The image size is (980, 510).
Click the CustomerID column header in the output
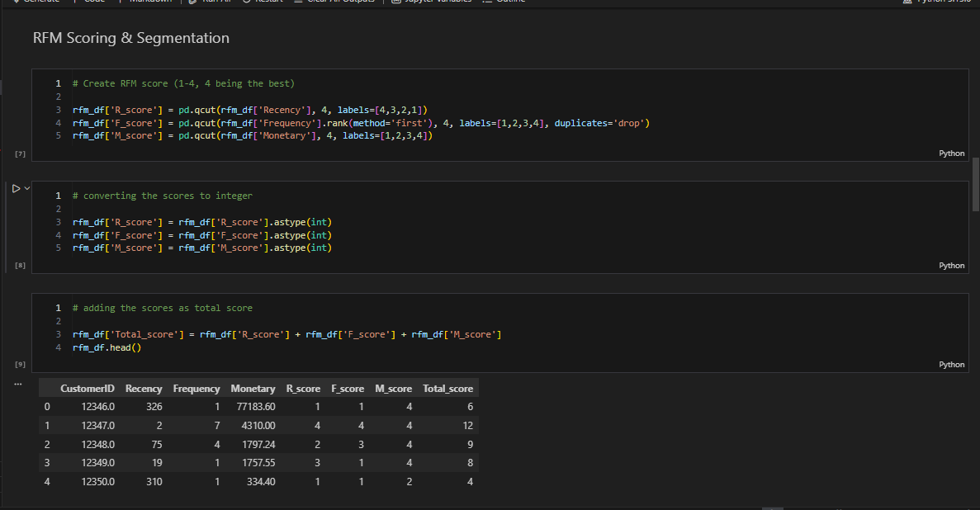coord(87,388)
